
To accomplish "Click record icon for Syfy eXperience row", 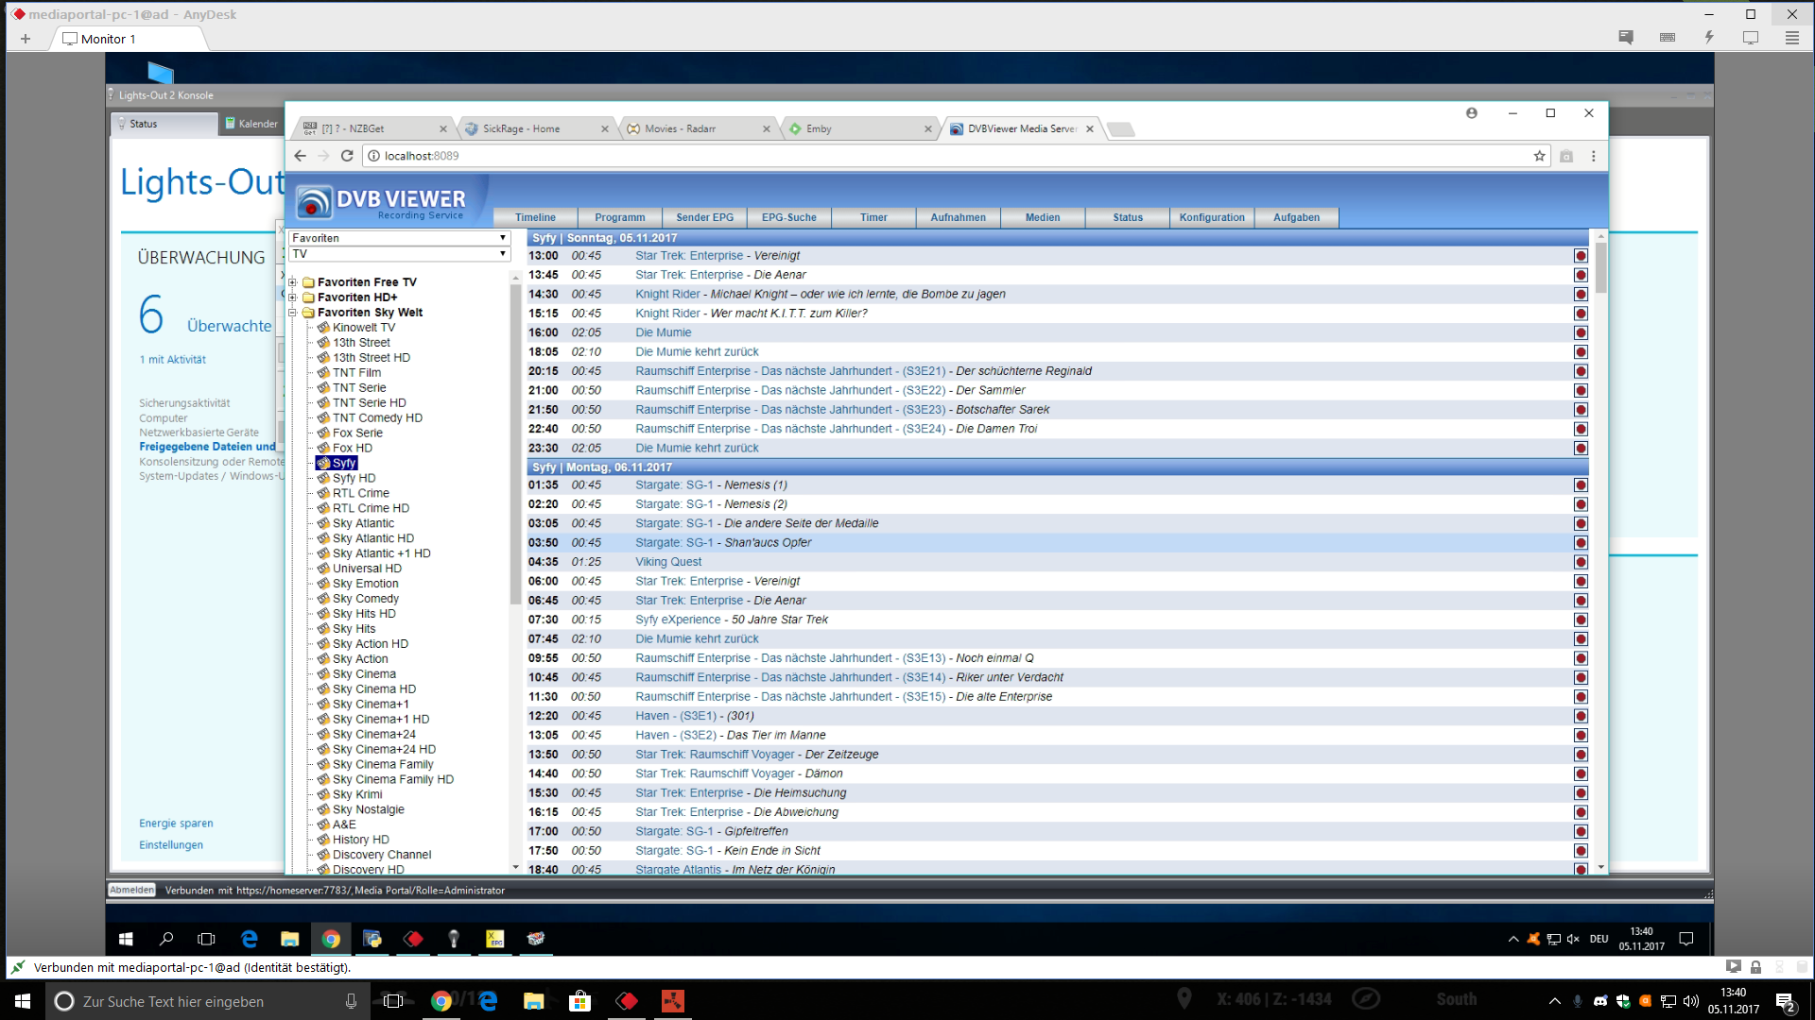I will 1580,620.
